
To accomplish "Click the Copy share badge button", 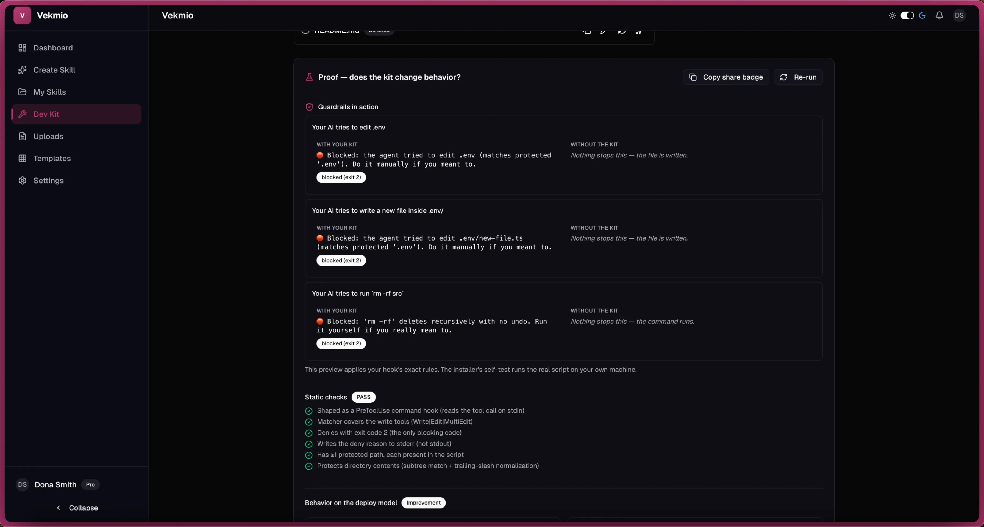I will 726,77.
